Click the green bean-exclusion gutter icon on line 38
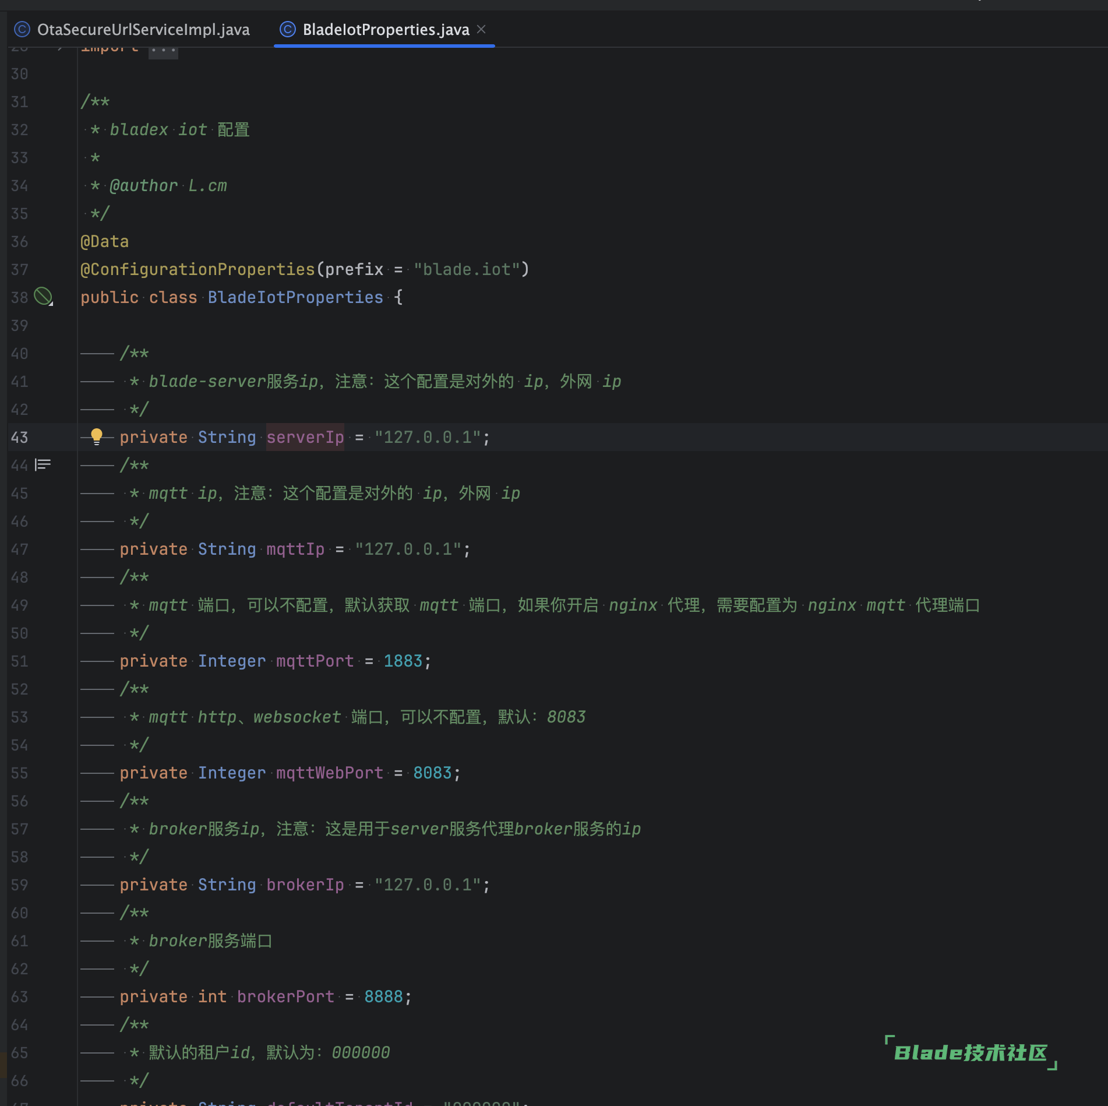 [x=42, y=297]
